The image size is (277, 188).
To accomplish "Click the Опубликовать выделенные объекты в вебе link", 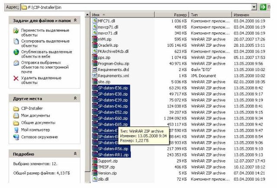I will (46, 54).
